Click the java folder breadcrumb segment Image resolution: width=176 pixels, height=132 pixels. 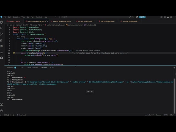click(41, 25)
